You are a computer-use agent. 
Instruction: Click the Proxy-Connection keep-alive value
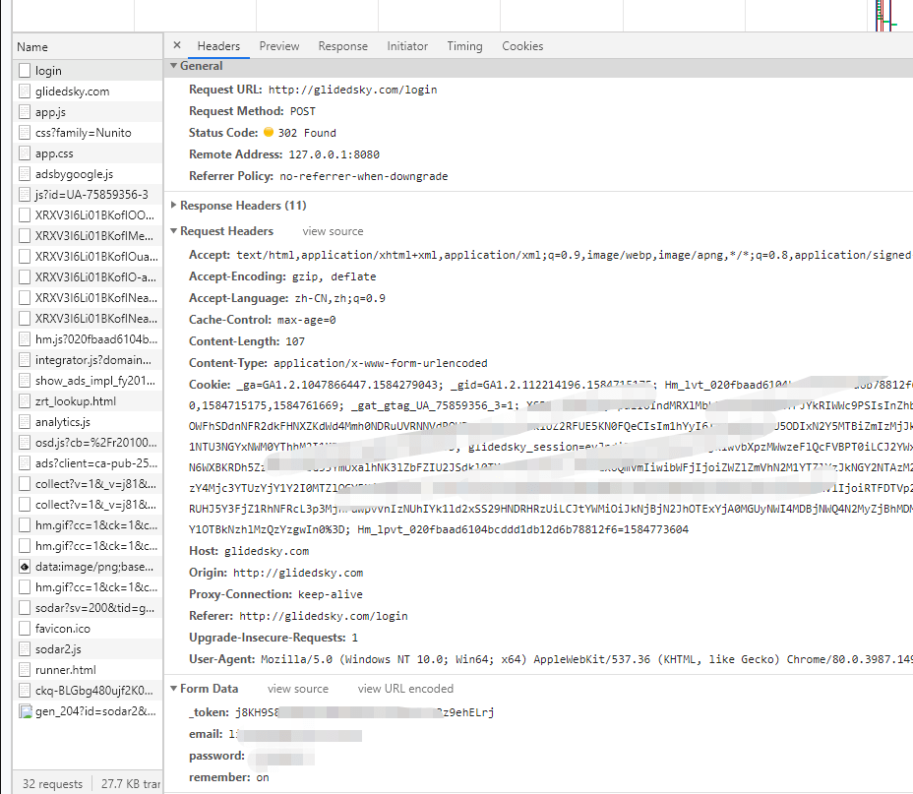tap(331, 593)
